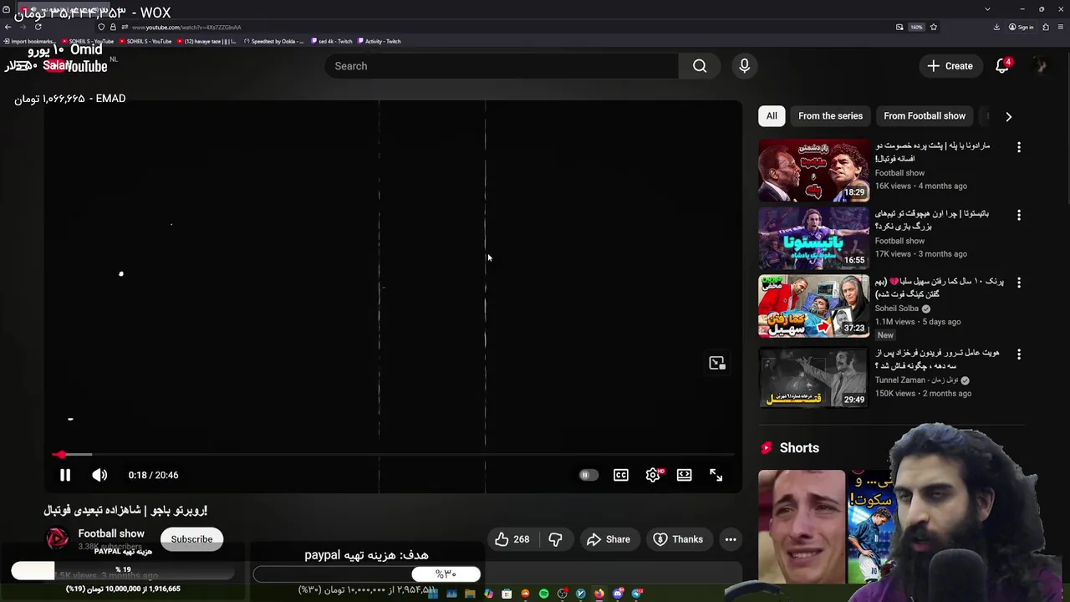Viewport: 1070px width, 602px height.
Task: Click the miniplayer icon over the video
Action: pos(717,363)
